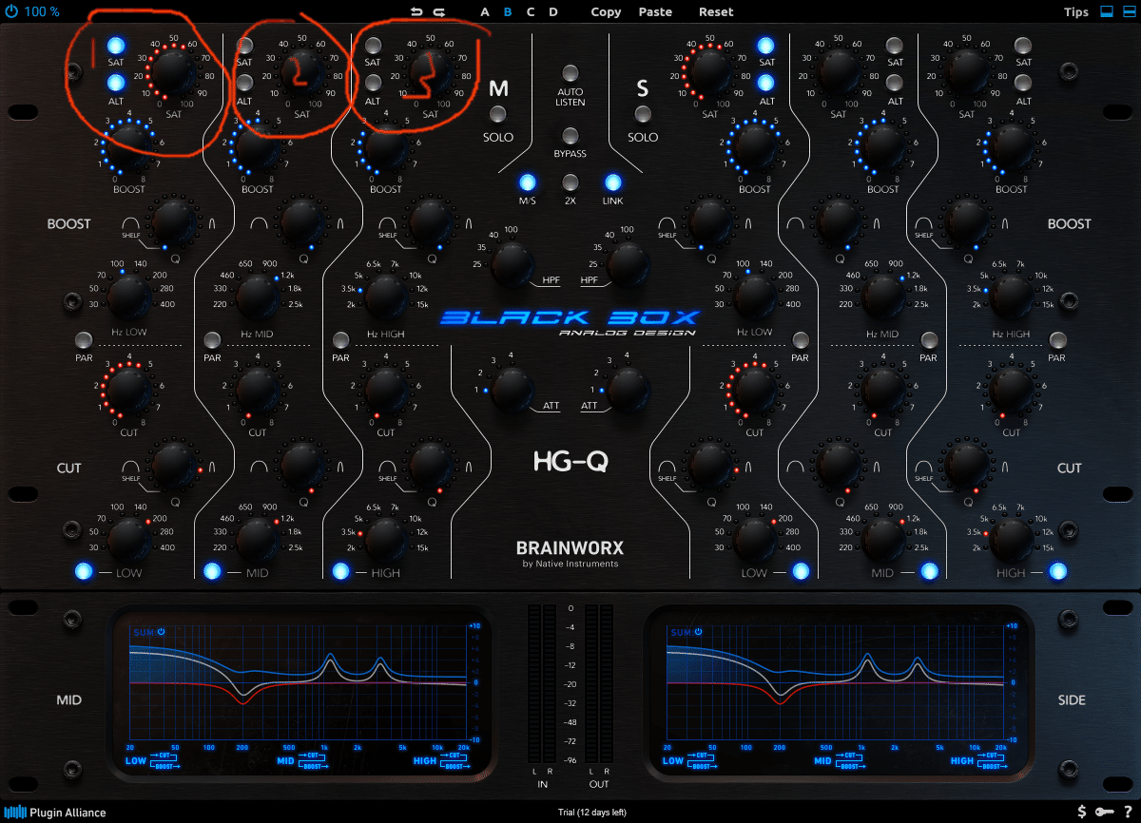Disable the Mid channel HIGH band button
Viewport: 1141px width, 823px height.
click(340, 572)
